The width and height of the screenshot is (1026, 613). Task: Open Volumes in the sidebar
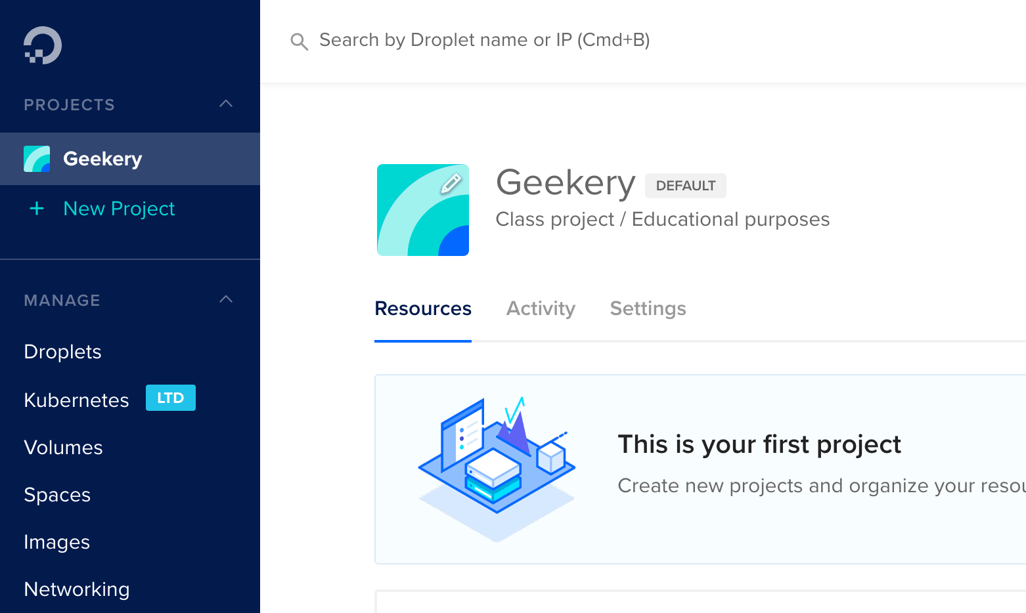(x=63, y=448)
